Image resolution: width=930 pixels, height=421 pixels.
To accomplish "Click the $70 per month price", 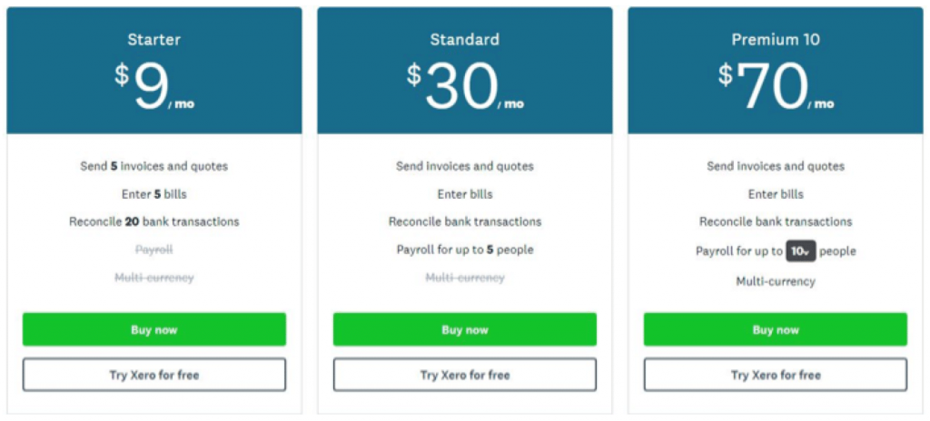I will click(776, 88).
